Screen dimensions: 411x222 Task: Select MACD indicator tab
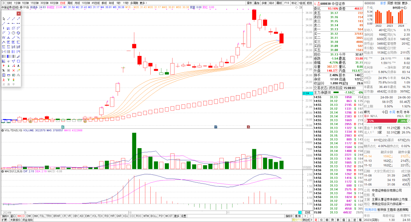(21, 216)
